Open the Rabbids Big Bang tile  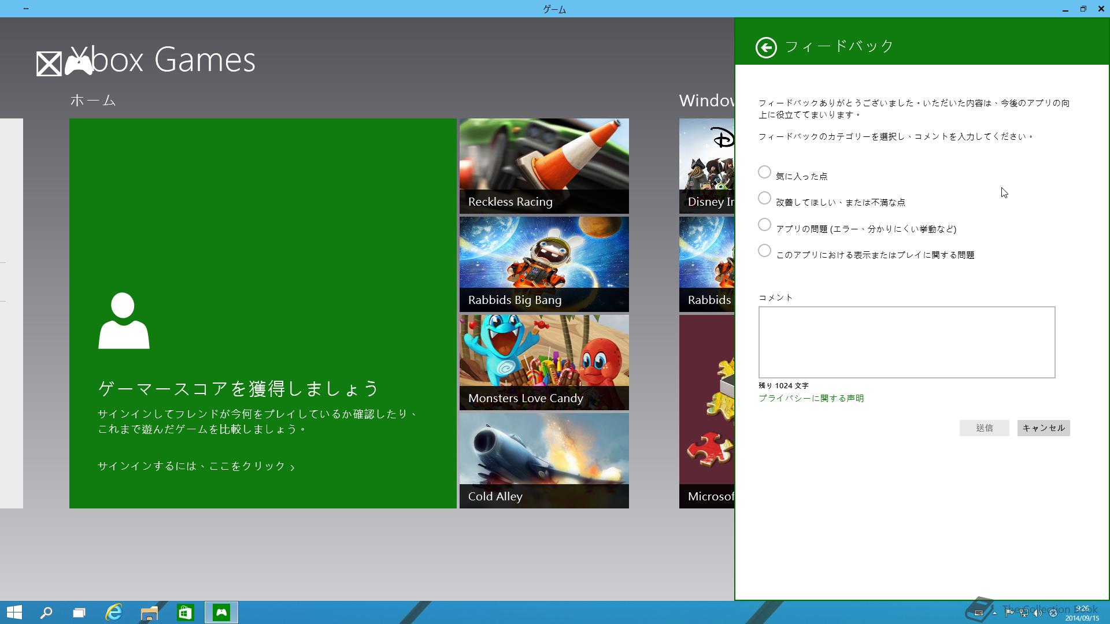pos(544,264)
